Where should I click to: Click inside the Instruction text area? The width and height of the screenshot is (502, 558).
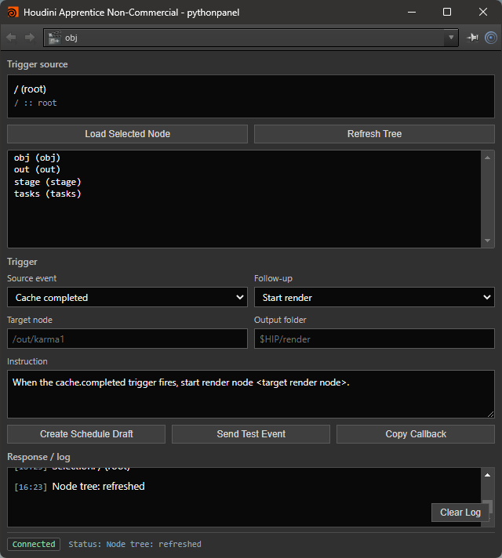point(250,394)
